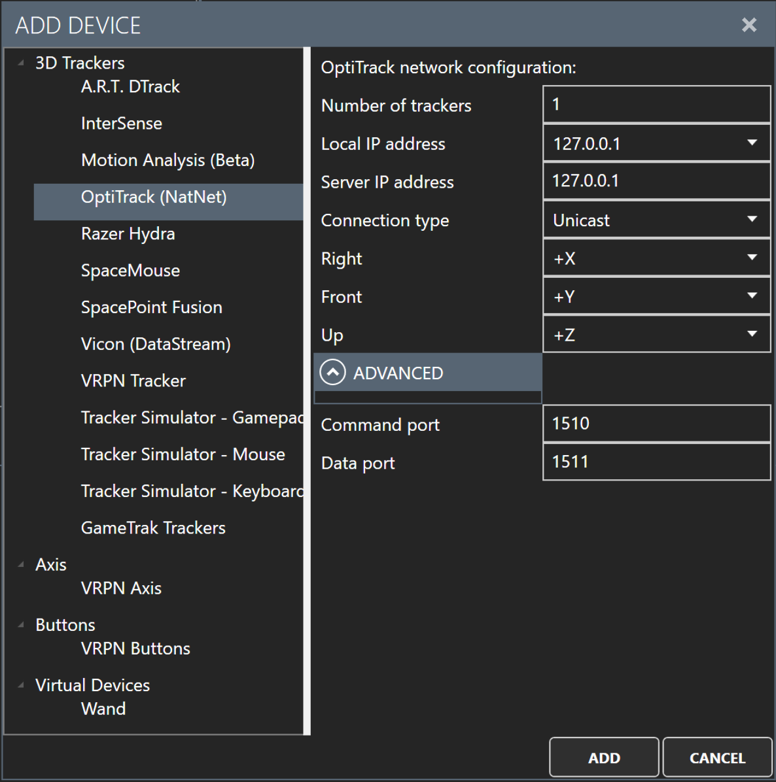Close the Add Device dialog
The height and width of the screenshot is (782, 776).
749,25
